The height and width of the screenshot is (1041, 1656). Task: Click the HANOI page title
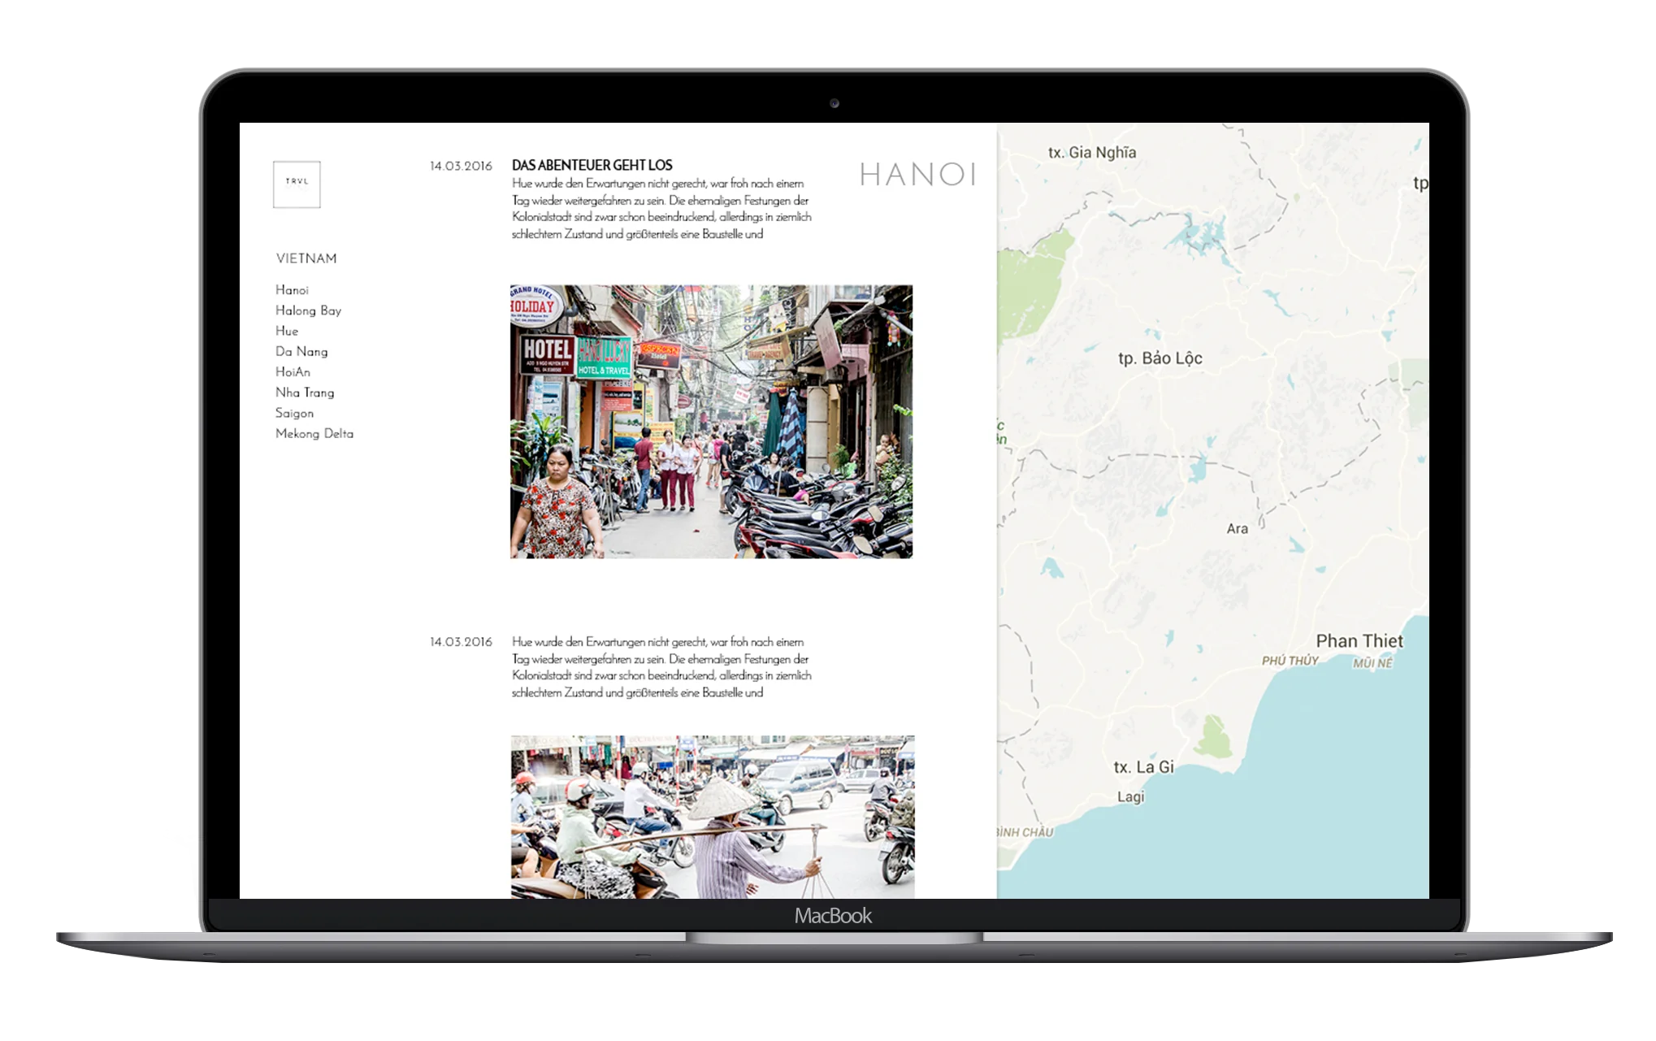tap(917, 174)
